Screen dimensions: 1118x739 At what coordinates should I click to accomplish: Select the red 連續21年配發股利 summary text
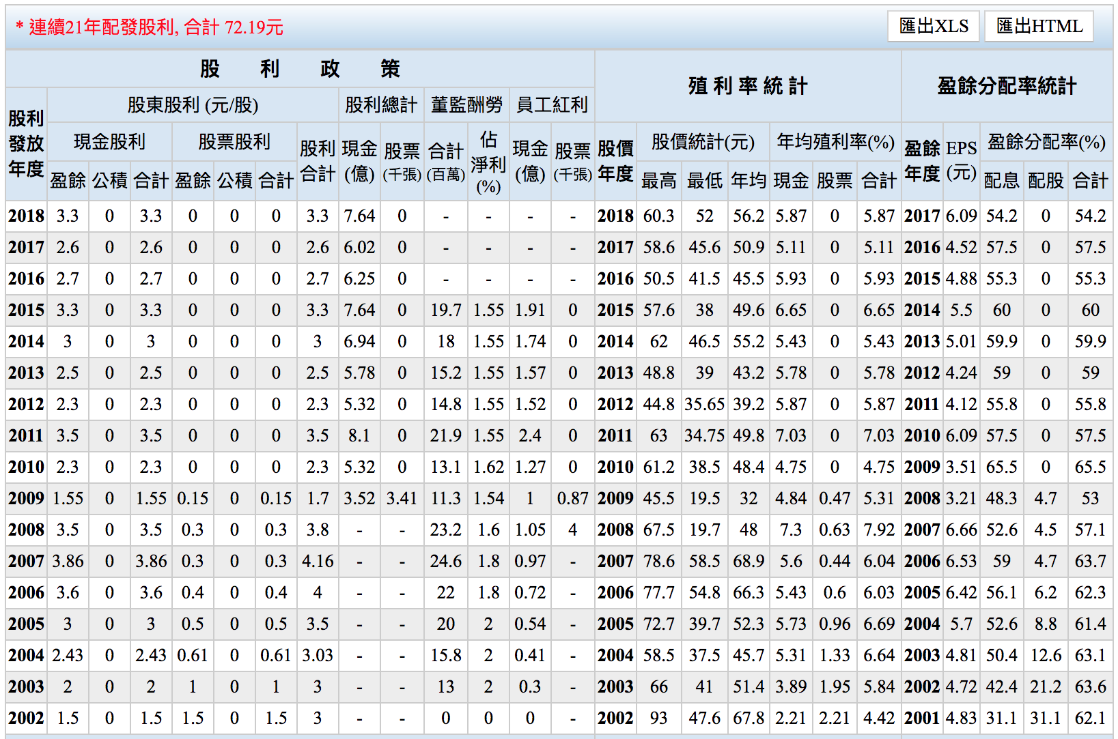tap(149, 27)
